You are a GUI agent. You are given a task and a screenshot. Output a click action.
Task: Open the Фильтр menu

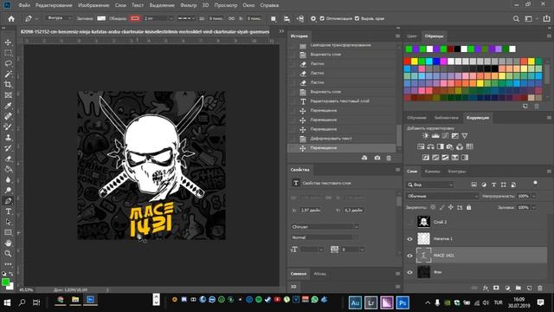point(189,5)
